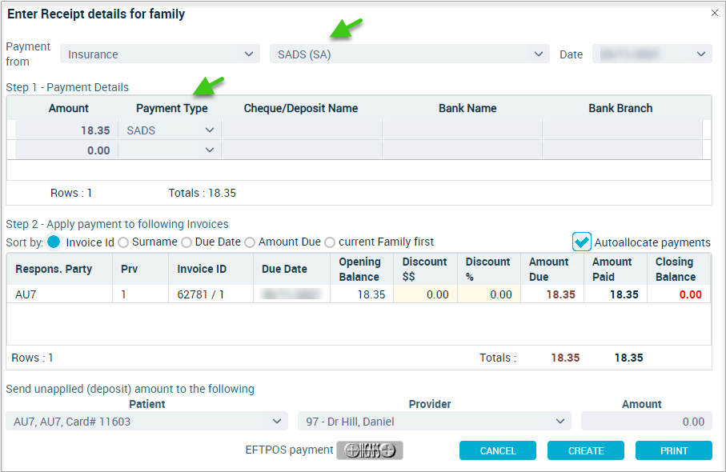726x472 pixels.
Task: Expand the SADS (SA) insurer dropdown
Action: click(409, 54)
